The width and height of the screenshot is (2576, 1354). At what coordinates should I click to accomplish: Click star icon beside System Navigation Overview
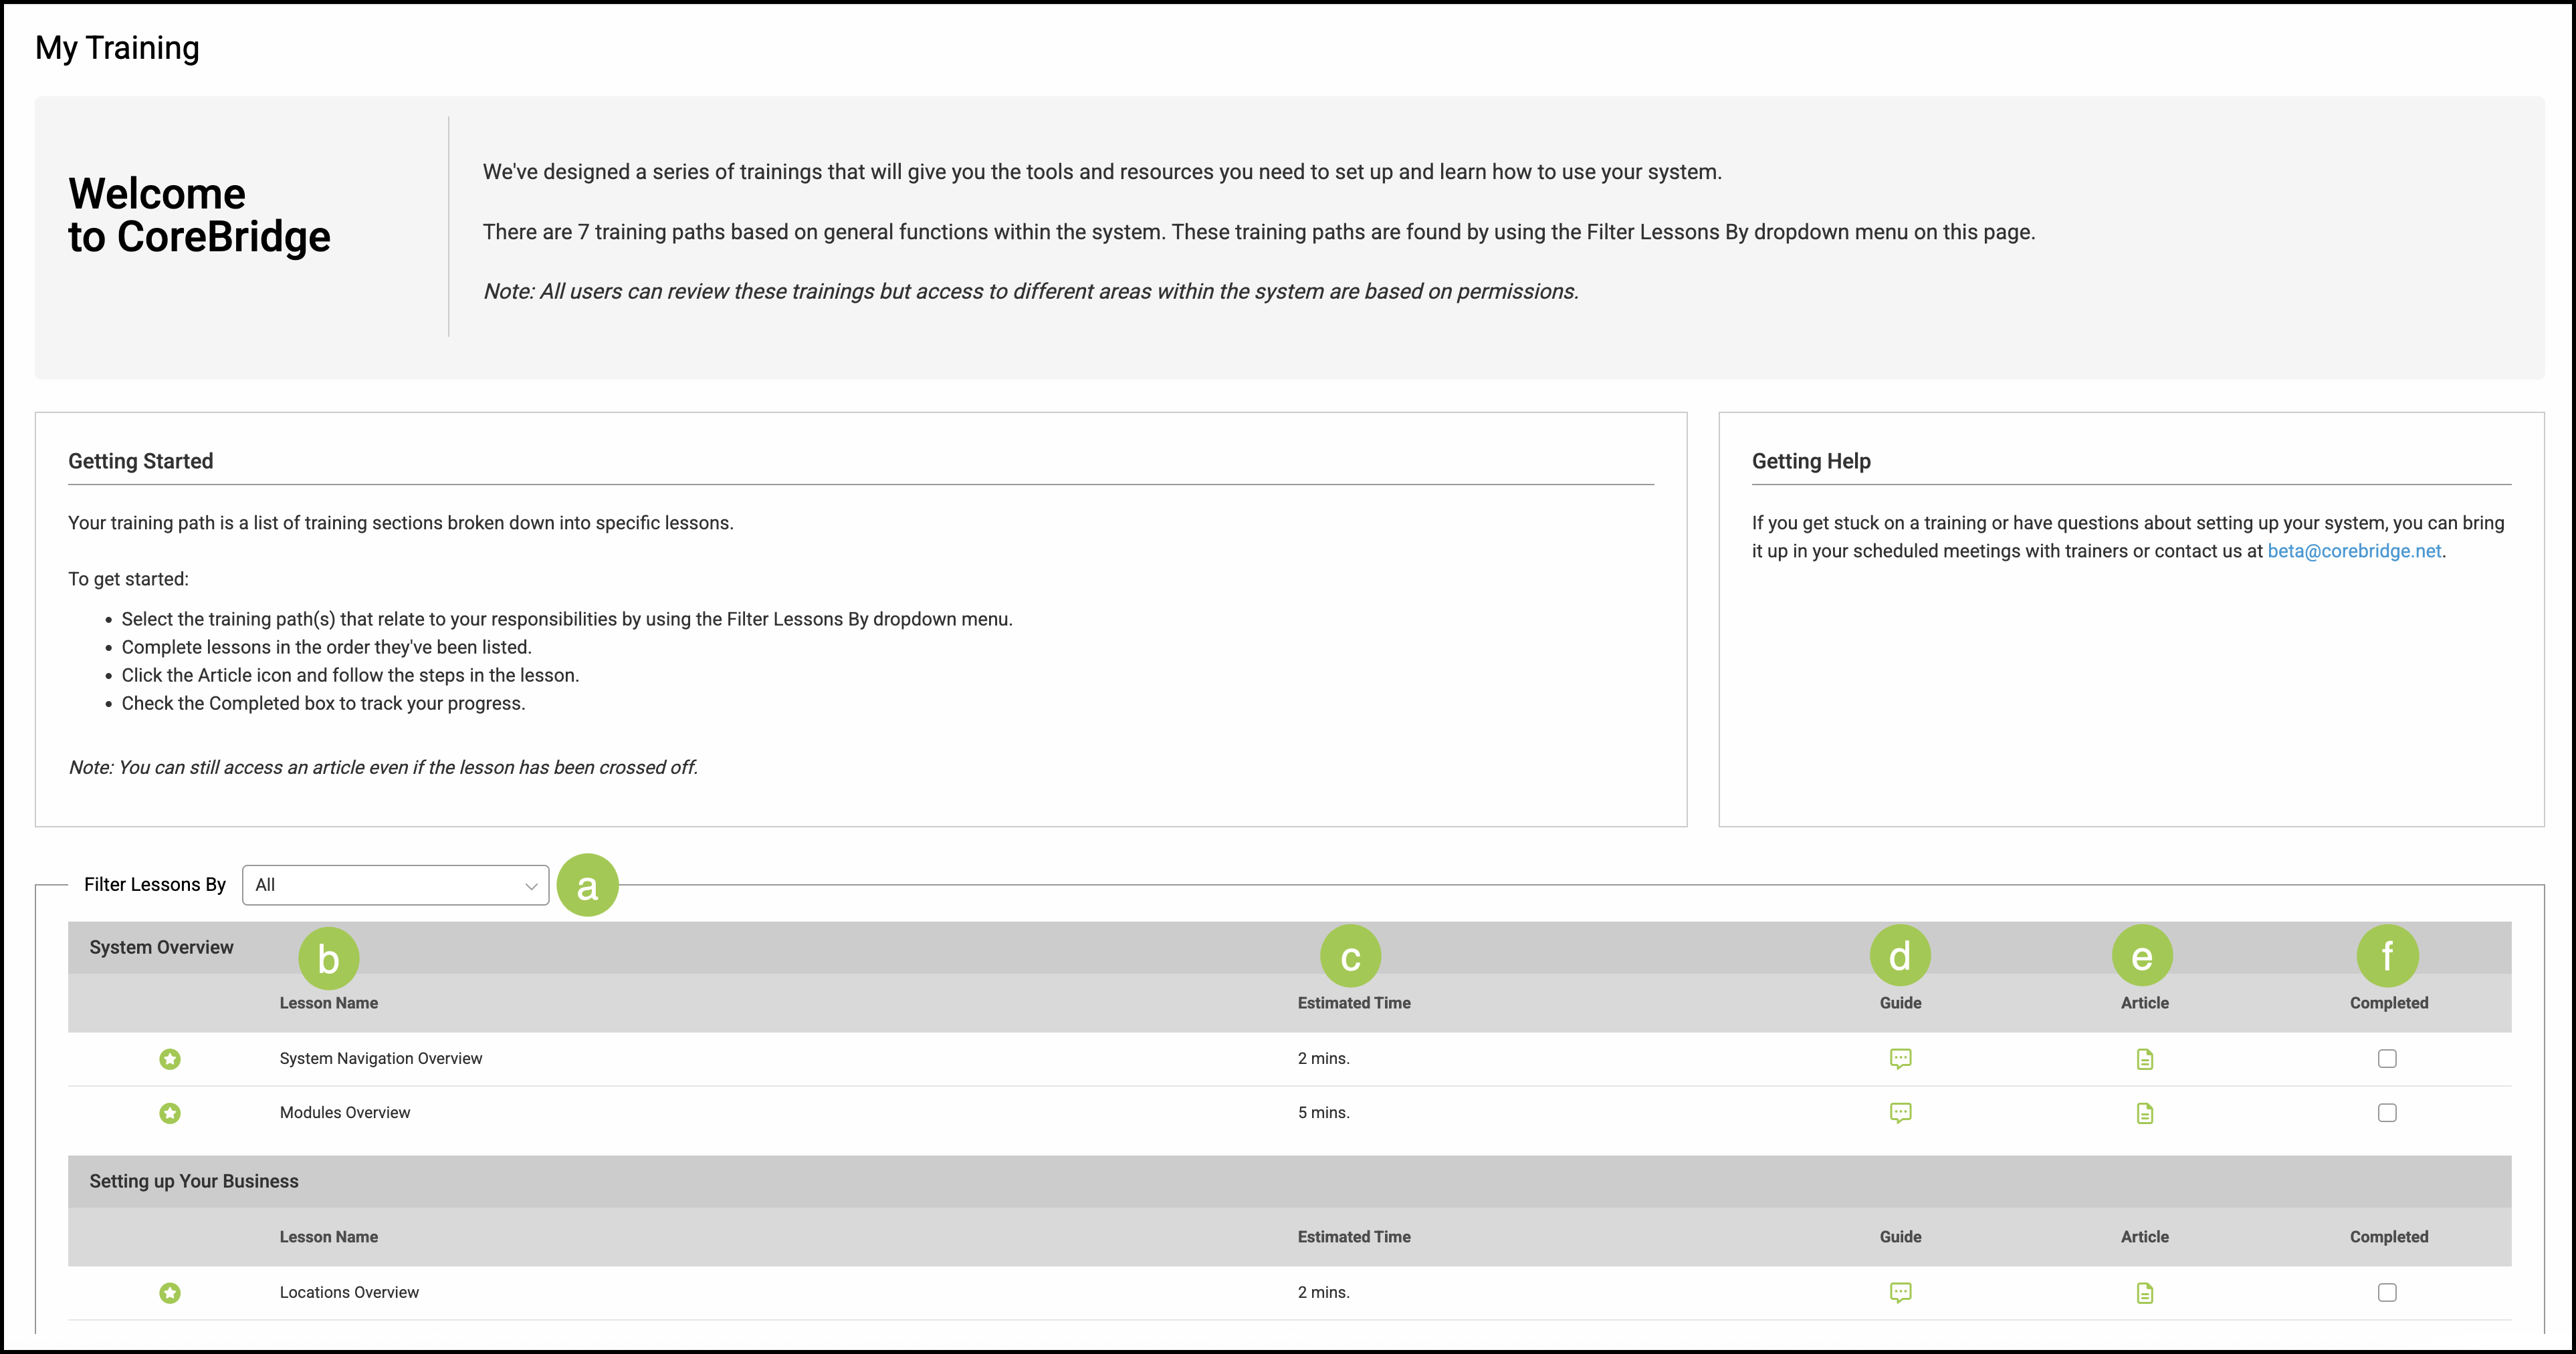tap(170, 1059)
